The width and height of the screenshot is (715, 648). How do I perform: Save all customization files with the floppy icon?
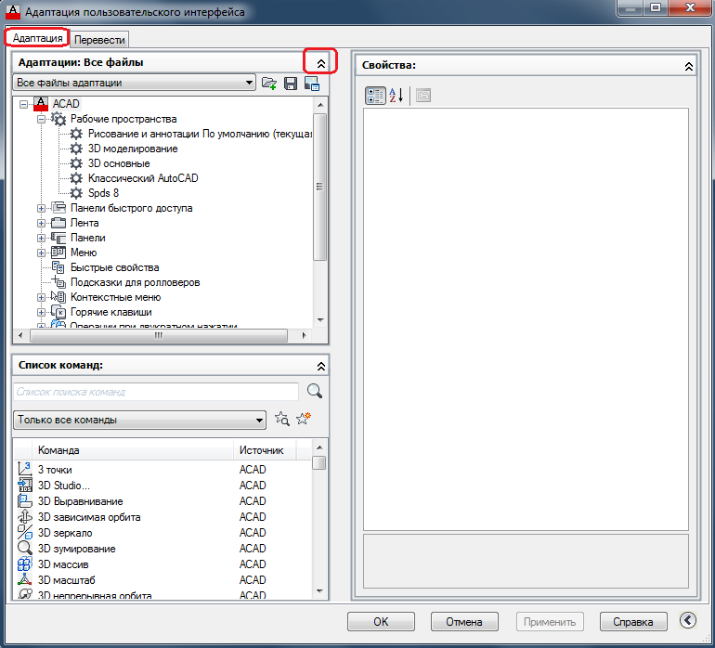tap(291, 83)
